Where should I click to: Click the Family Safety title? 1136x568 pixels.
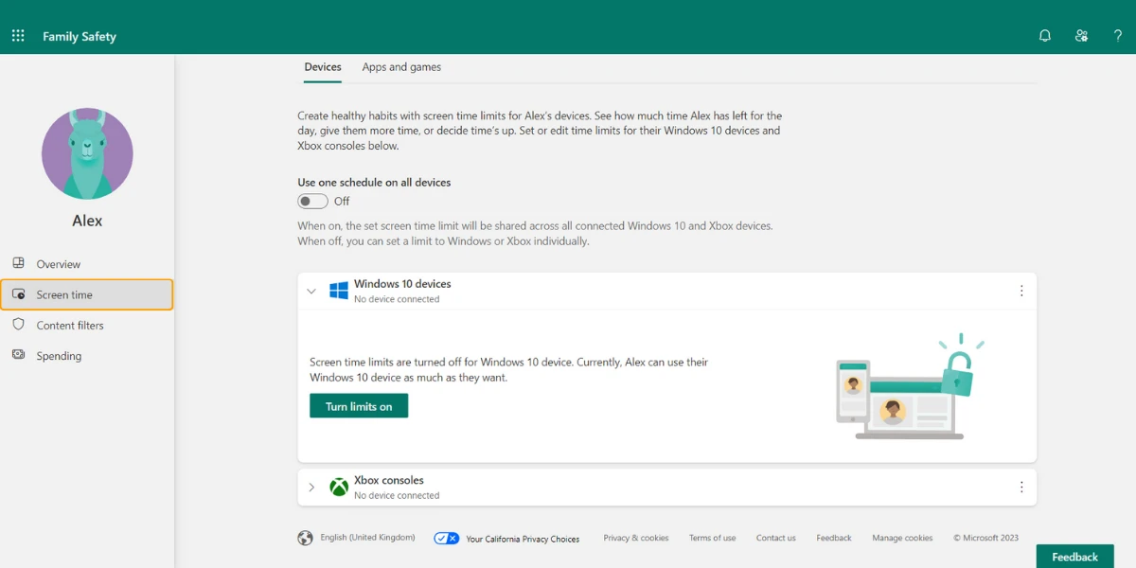80,36
